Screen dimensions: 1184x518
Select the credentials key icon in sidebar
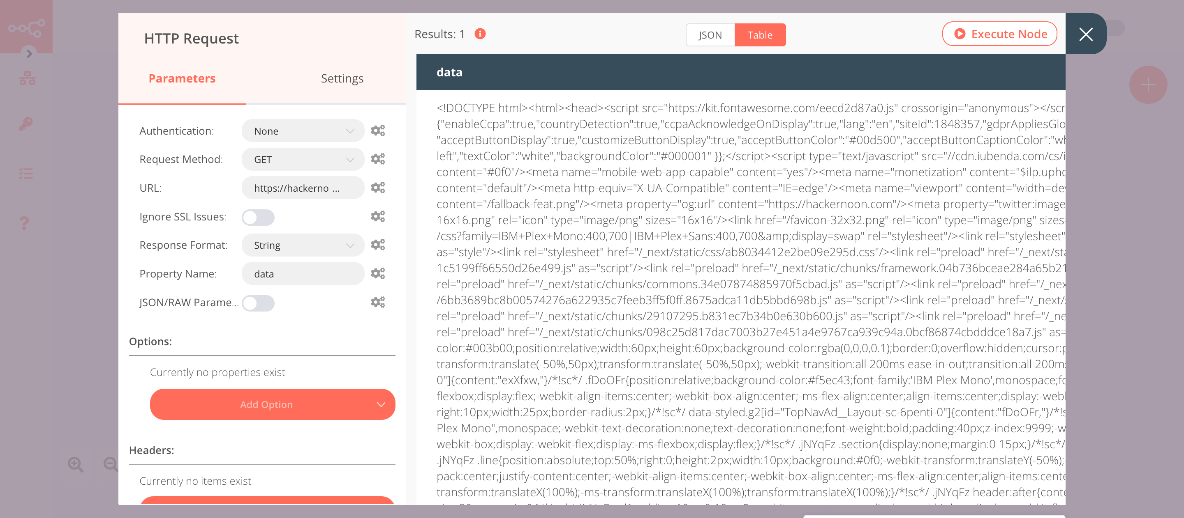click(x=26, y=123)
